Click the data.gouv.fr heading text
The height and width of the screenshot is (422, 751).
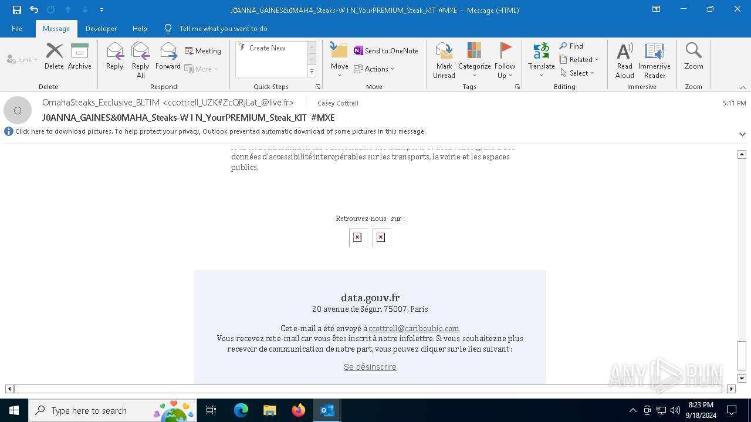[370, 298]
